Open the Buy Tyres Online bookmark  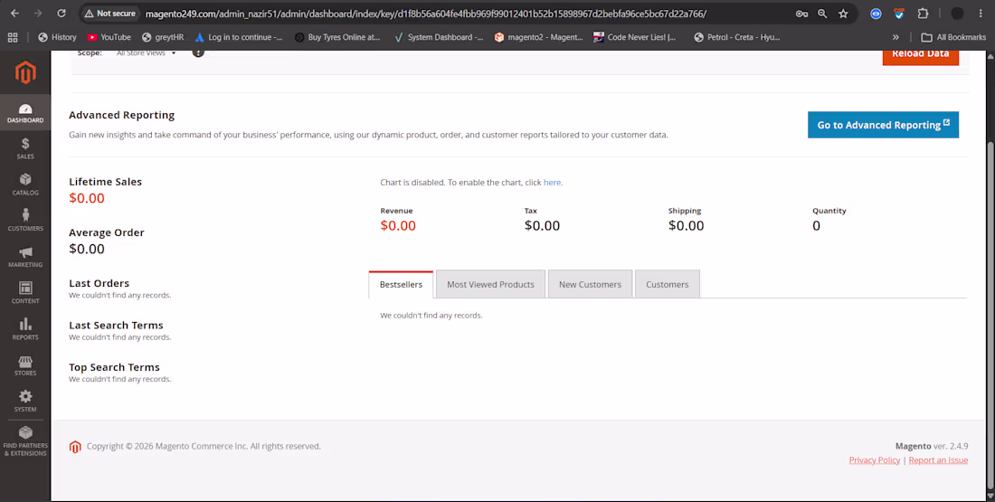(337, 37)
